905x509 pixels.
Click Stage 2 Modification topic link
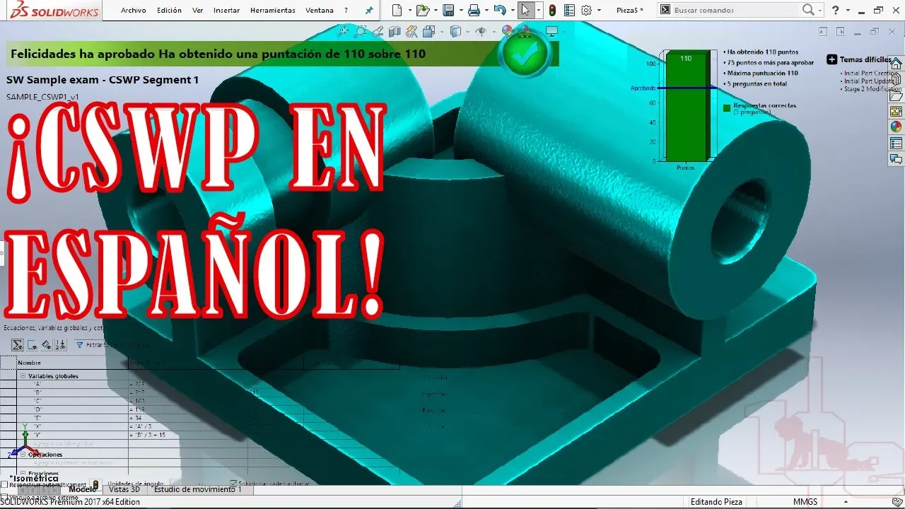[x=873, y=89]
